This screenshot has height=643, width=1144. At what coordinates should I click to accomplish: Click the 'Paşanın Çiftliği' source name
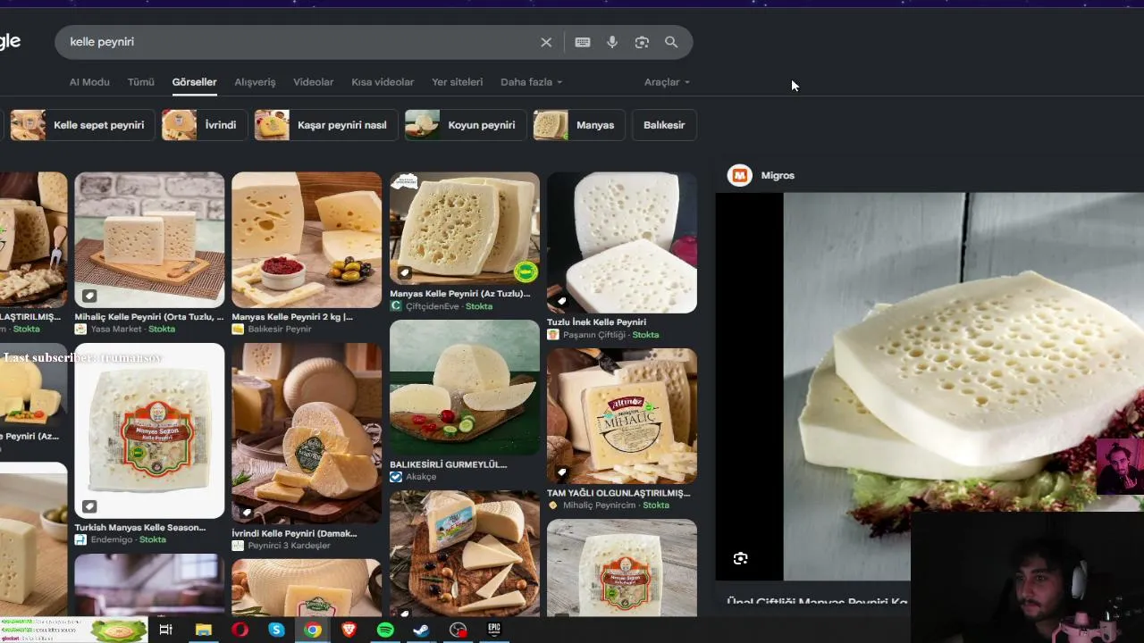pos(594,335)
